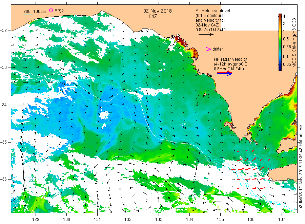This screenshot has width=305, height=224.
Task: Click the 'drifter' legend label
Action: point(218,49)
